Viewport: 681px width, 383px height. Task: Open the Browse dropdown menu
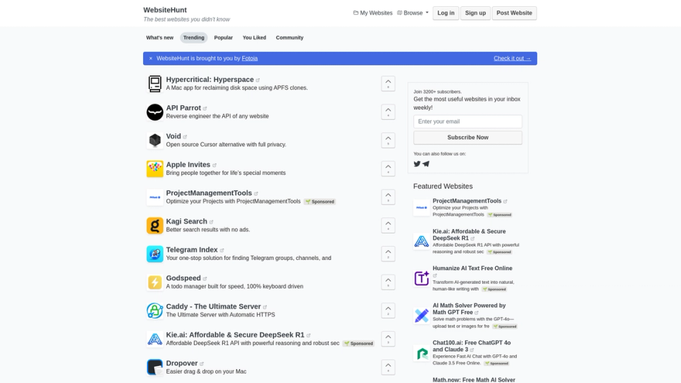[x=413, y=13]
